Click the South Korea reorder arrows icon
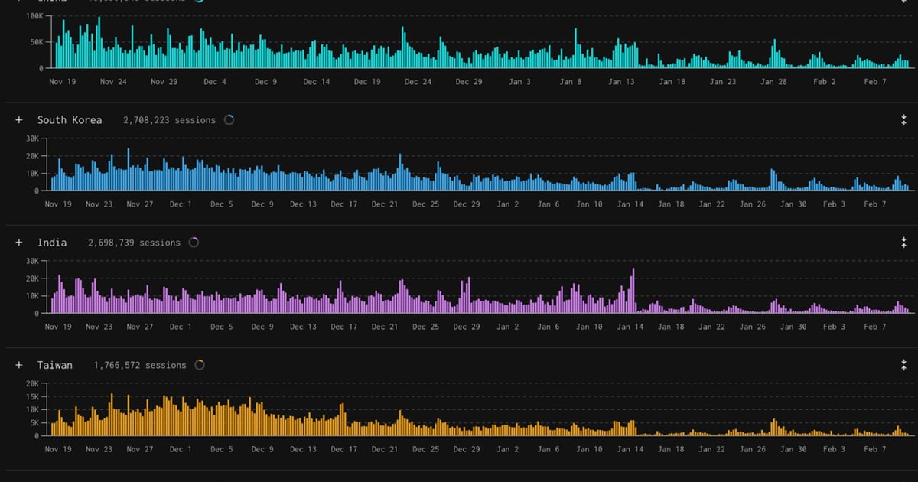 point(903,120)
